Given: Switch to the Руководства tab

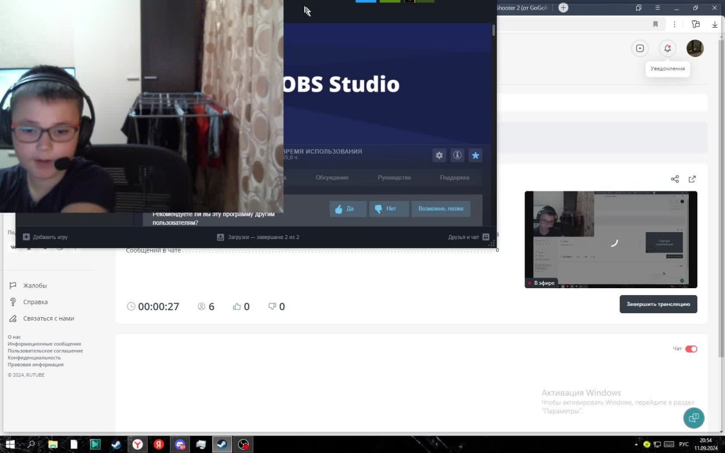Looking at the screenshot, I should (x=394, y=178).
